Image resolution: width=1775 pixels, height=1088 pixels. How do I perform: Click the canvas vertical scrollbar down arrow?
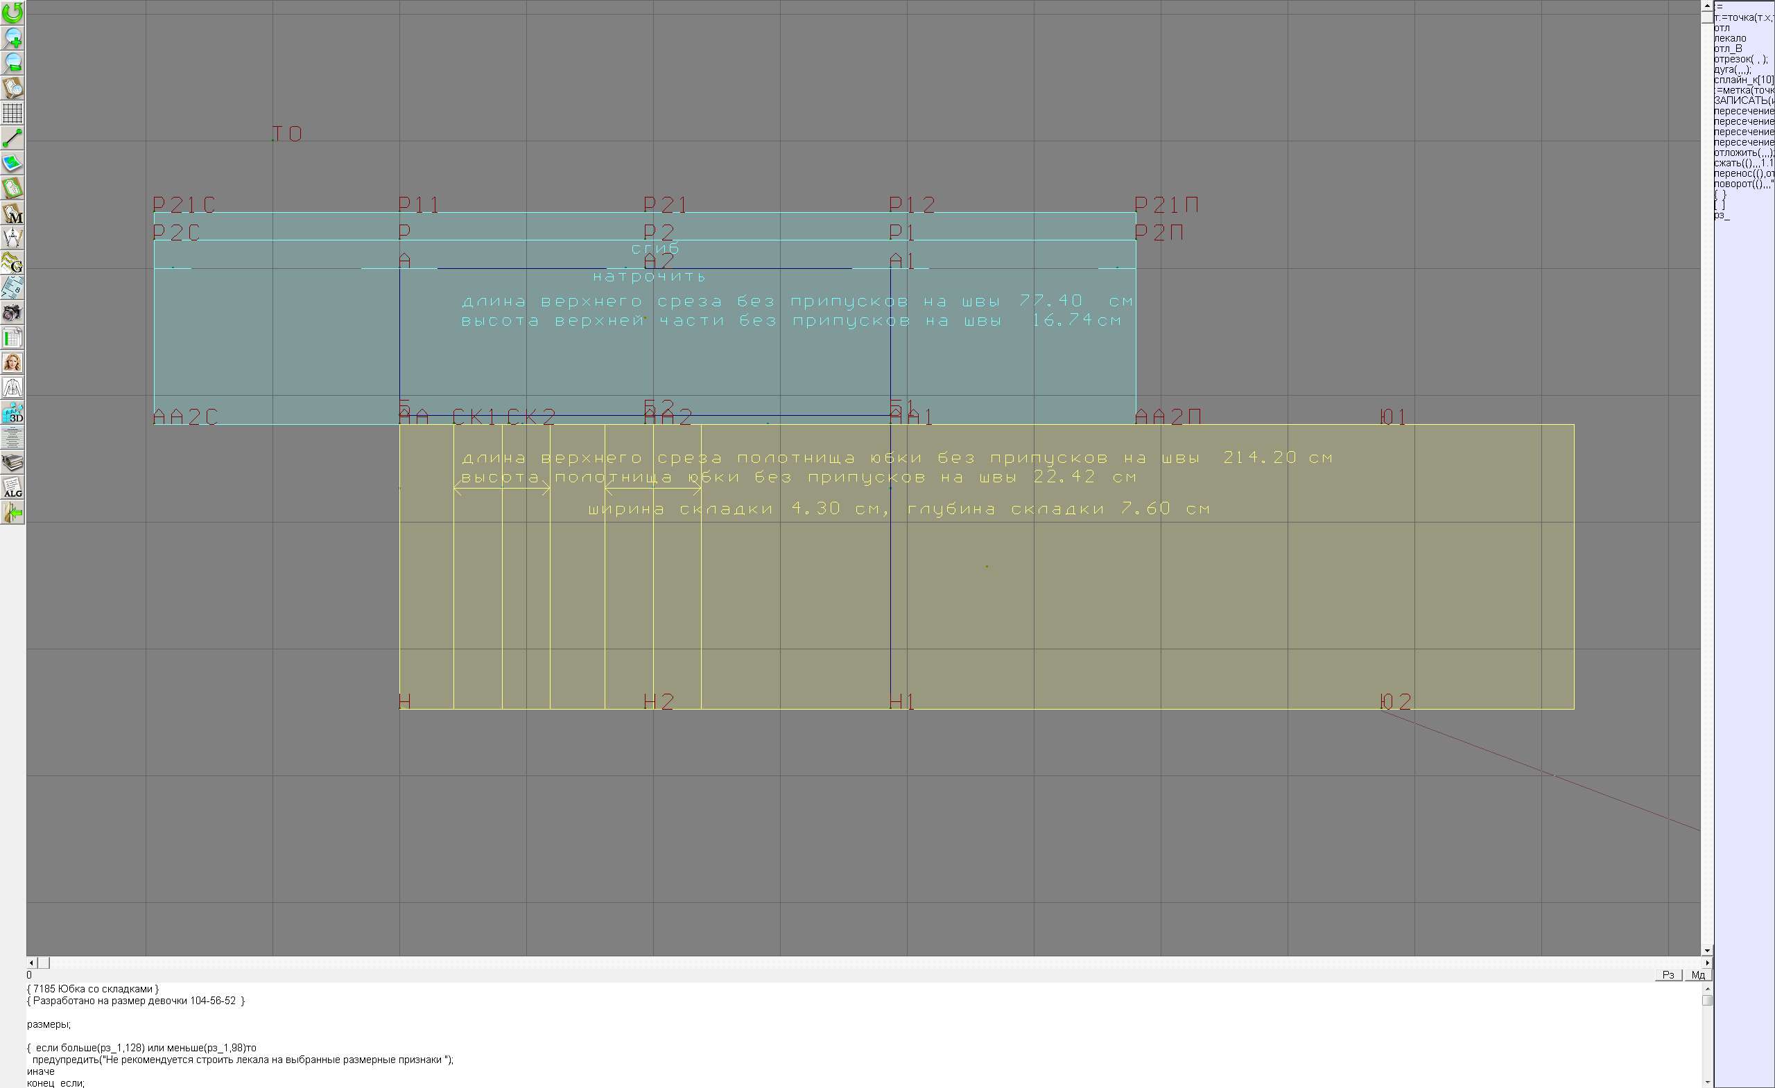coord(1706,951)
